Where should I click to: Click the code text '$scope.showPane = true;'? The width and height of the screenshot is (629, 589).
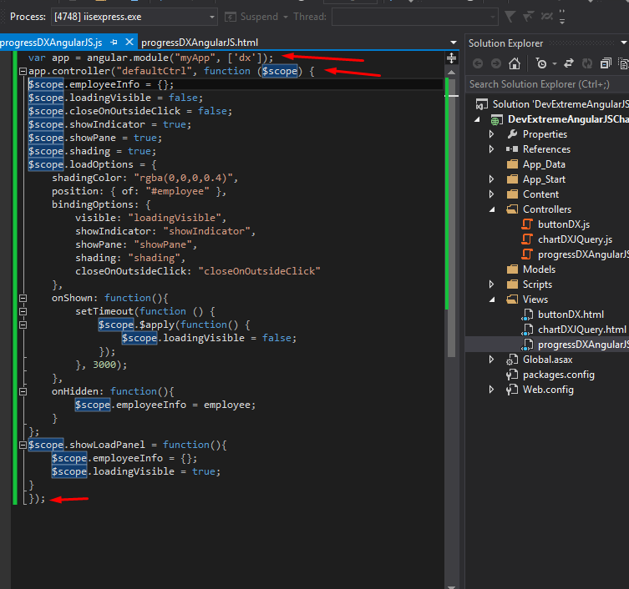95,138
